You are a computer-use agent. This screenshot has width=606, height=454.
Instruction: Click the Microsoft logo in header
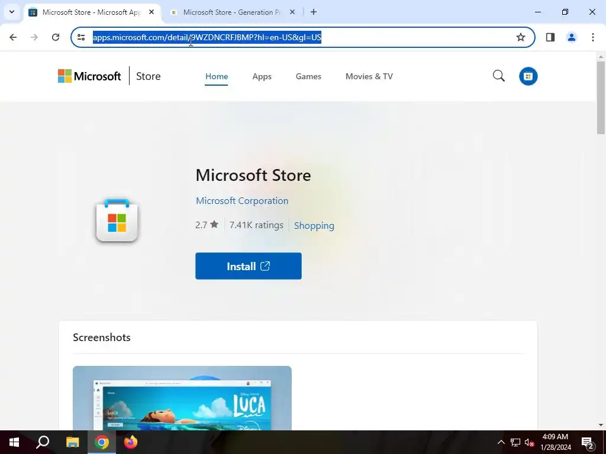click(89, 76)
